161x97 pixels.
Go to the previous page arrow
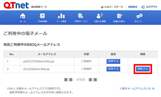point(71,80)
